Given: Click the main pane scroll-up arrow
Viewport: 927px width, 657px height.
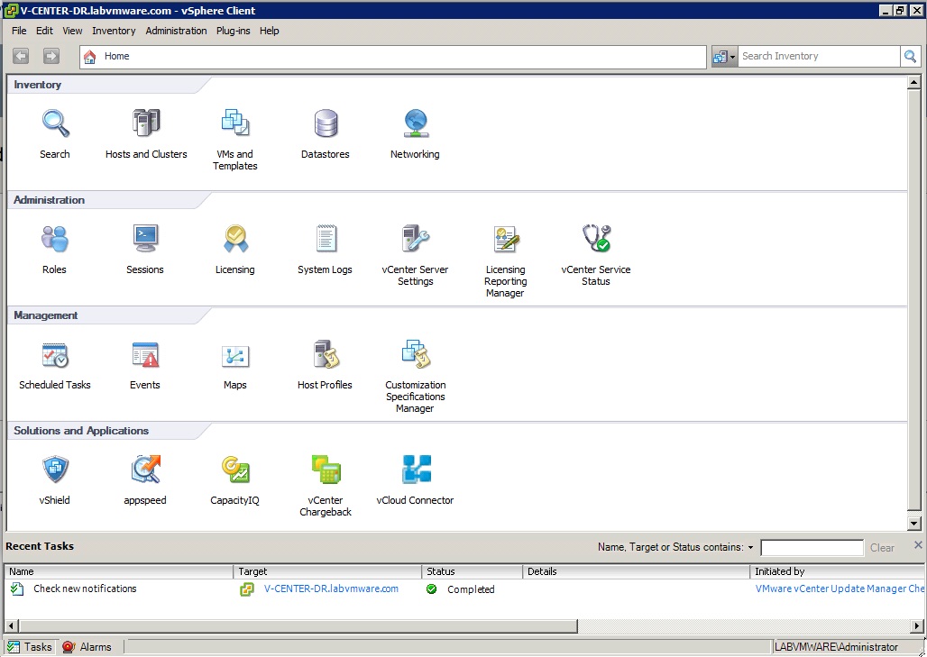Looking at the screenshot, I should point(914,83).
